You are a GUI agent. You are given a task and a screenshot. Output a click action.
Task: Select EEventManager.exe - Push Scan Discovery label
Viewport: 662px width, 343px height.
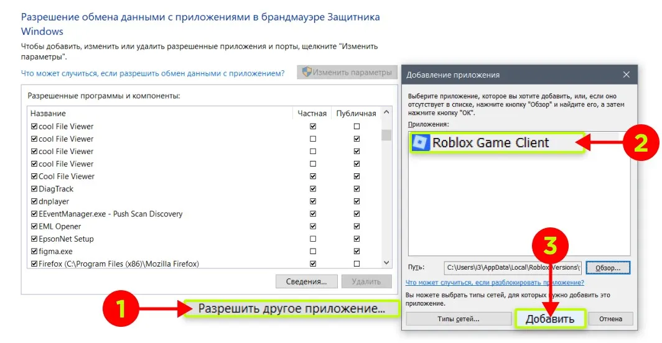click(111, 214)
